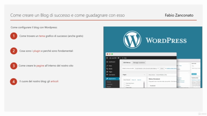Follow the create a new menu link
This screenshot has height=116, width=207.
(x=171, y=68)
